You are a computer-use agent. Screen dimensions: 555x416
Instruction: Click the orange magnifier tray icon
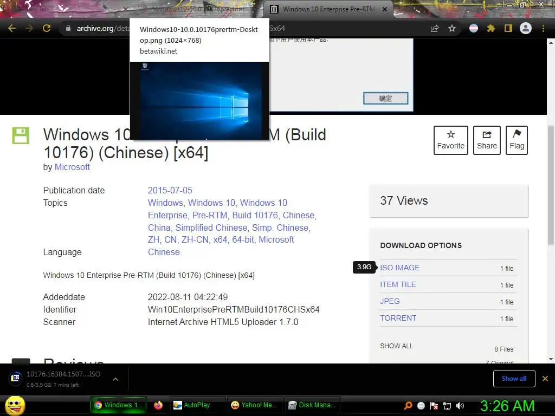tap(408, 405)
